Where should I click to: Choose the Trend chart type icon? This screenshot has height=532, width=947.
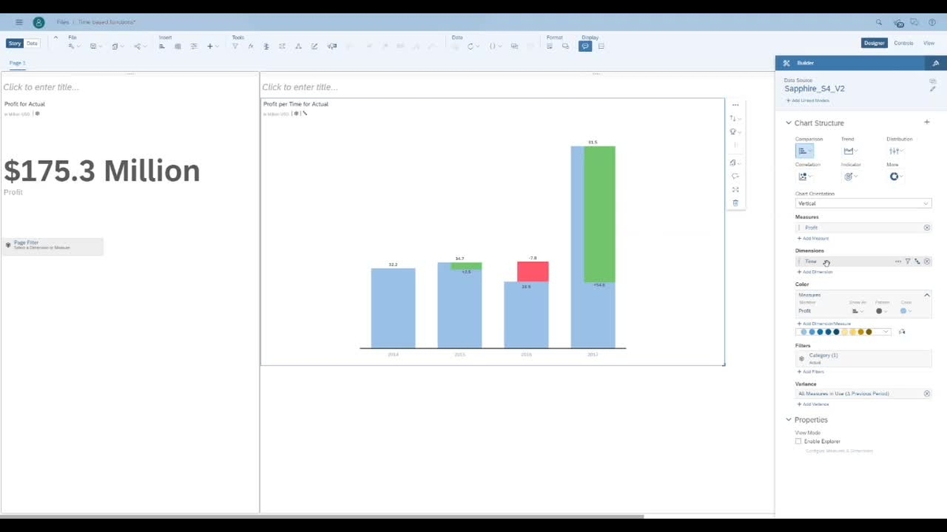coord(850,151)
